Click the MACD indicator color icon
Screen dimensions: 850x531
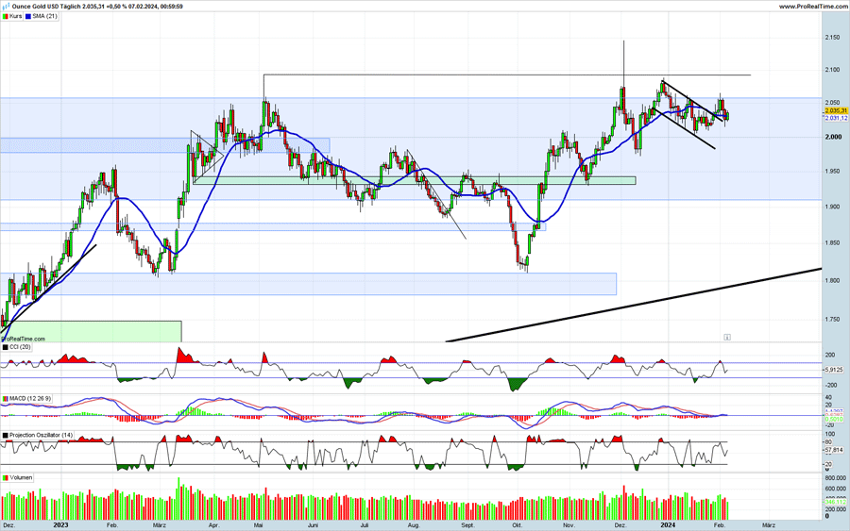(5, 399)
